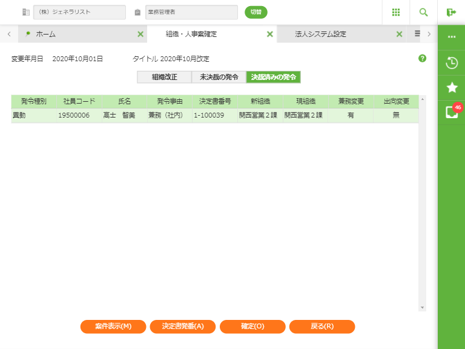Click the logout door icon
465x349 pixels.
(x=451, y=12)
